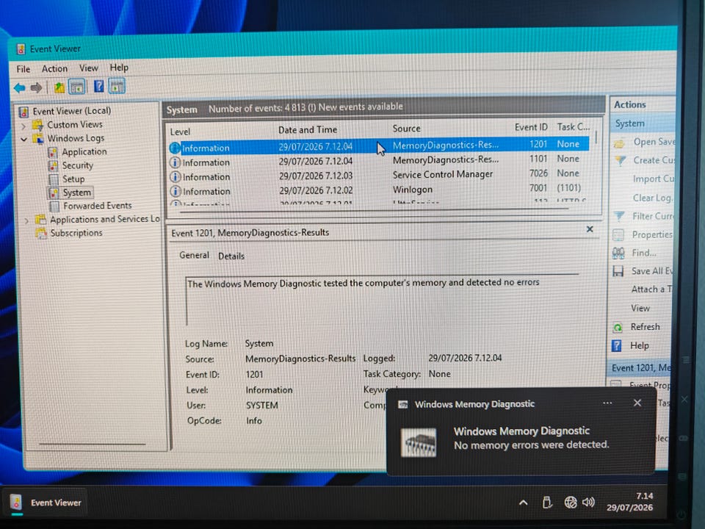Collapse the Windows Logs node arrow
Viewport: 705px width, 529px height.
[x=23, y=140]
